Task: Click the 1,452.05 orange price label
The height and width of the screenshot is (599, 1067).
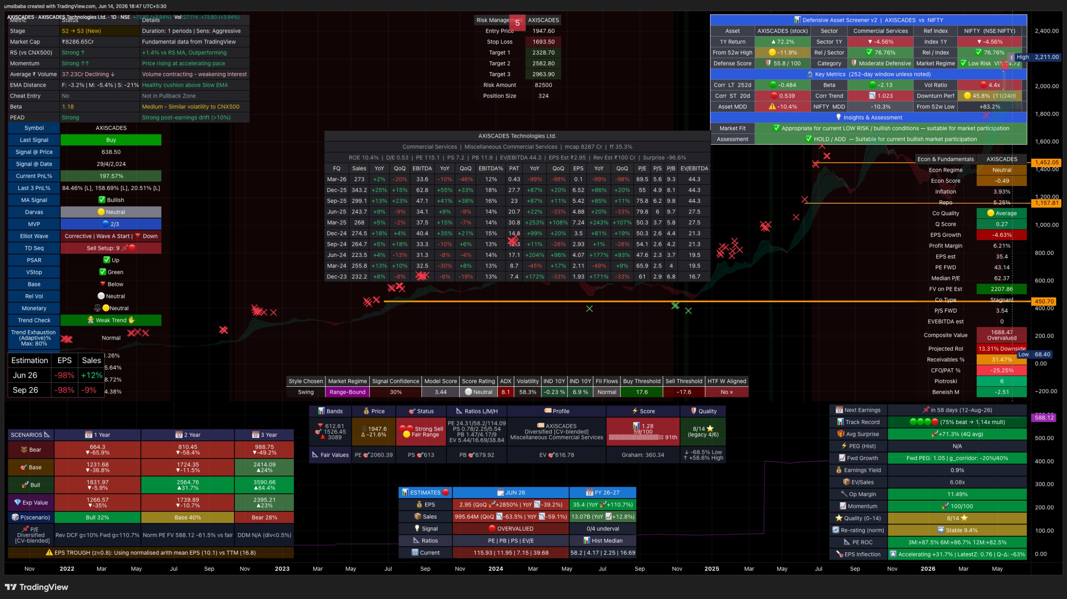Action: [x=1047, y=163]
